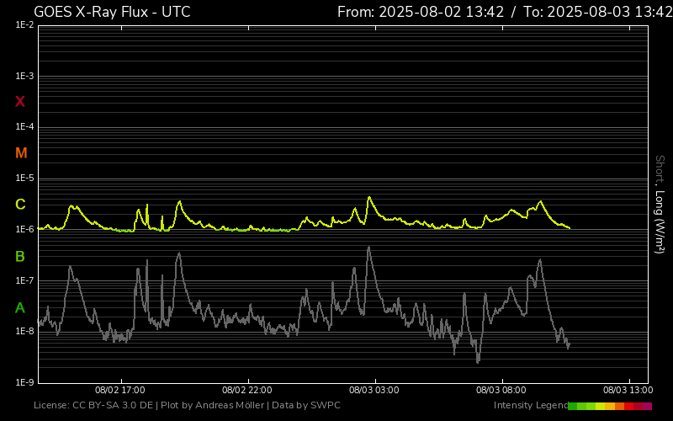Select the yellow C flare class label
The width and height of the screenshot is (673, 421).
pos(20,205)
